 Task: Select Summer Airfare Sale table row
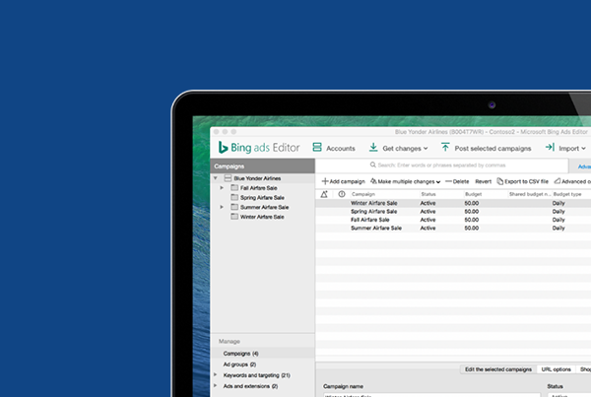453,229
